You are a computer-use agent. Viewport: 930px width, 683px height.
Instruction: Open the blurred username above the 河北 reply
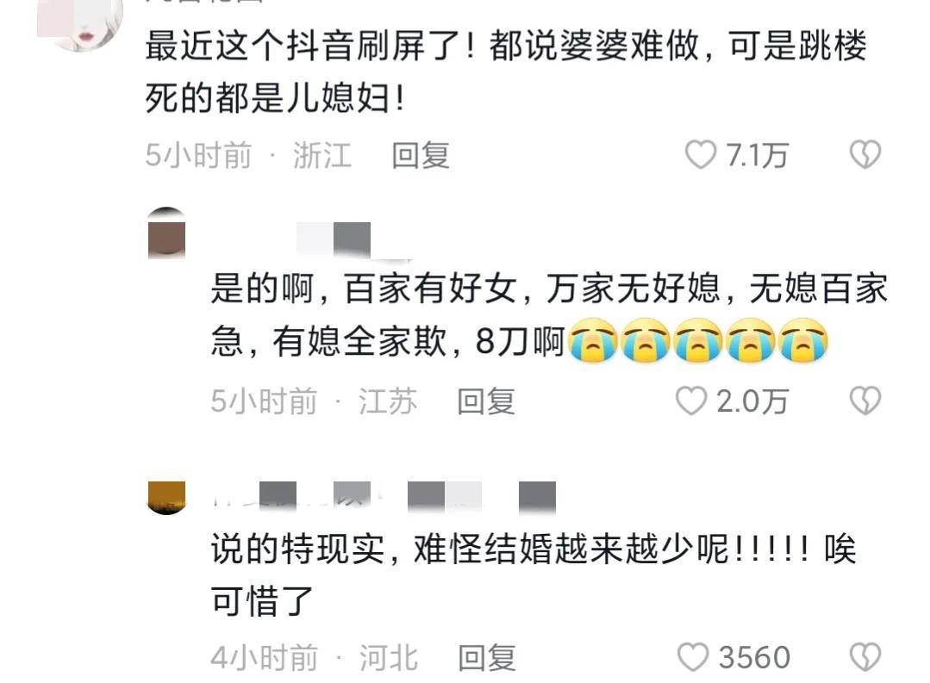tap(384, 497)
